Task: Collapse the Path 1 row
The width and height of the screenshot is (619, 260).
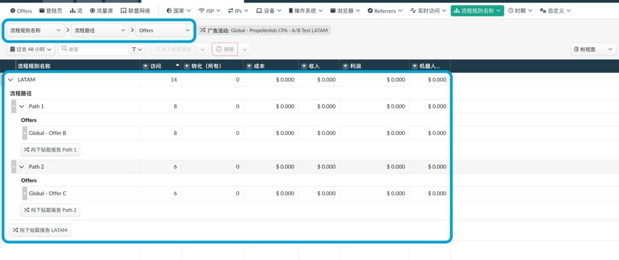Action: 22,106
